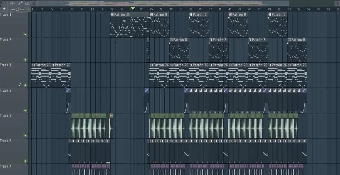The width and height of the screenshot is (340, 175).
Task: Mute Track 6 with its green LED
Action: [25, 161]
